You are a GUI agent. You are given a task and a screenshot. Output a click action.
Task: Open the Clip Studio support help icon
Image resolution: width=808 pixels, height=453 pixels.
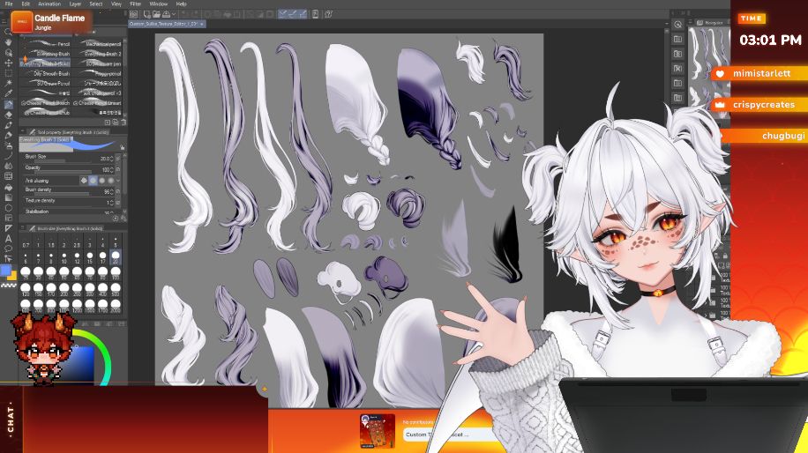[328, 14]
